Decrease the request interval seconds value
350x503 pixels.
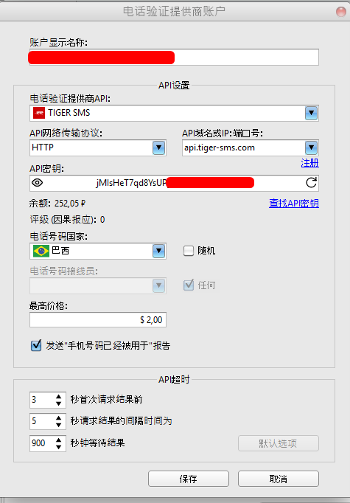point(58,425)
